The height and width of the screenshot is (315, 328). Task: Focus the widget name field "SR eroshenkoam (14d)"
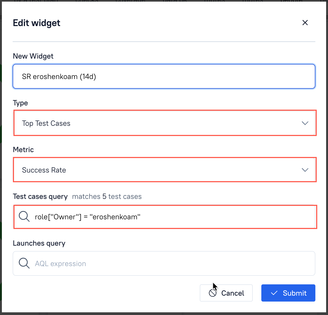tap(164, 77)
